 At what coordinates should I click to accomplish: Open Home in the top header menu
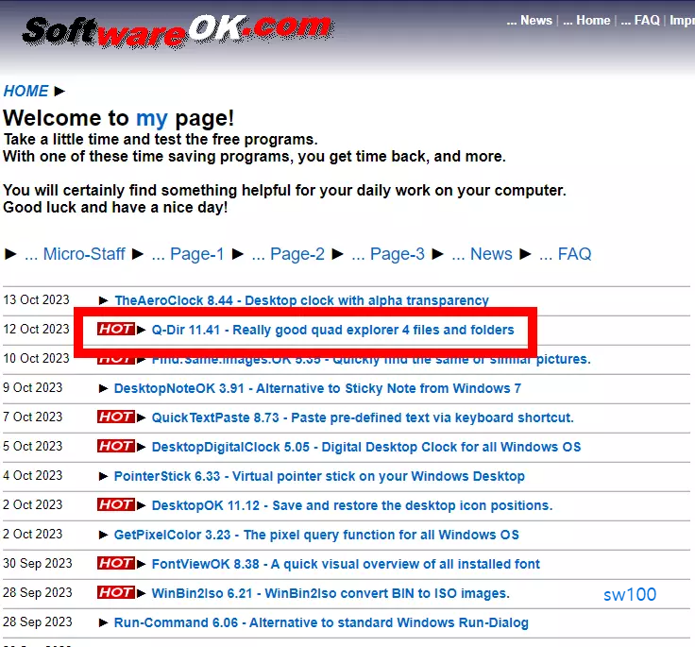(593, 21)
